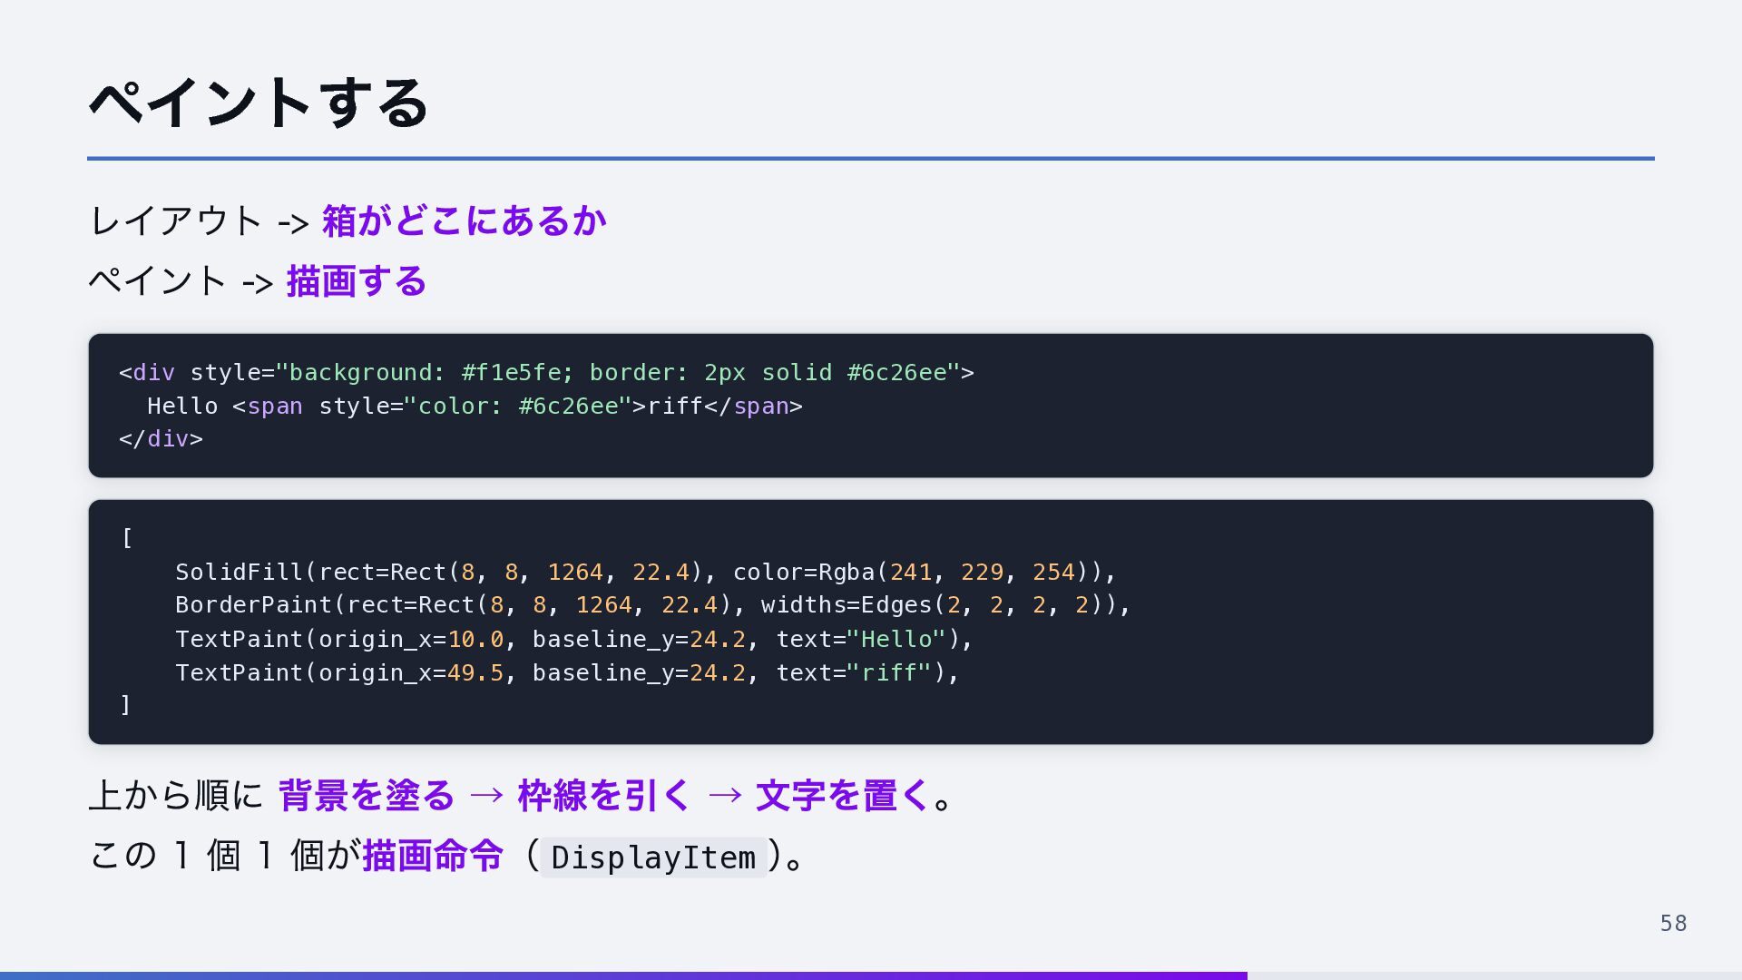Screen dimensions: 1742x980
Task: Click the SolidFill display item line
Action: (x=645, y=572)
